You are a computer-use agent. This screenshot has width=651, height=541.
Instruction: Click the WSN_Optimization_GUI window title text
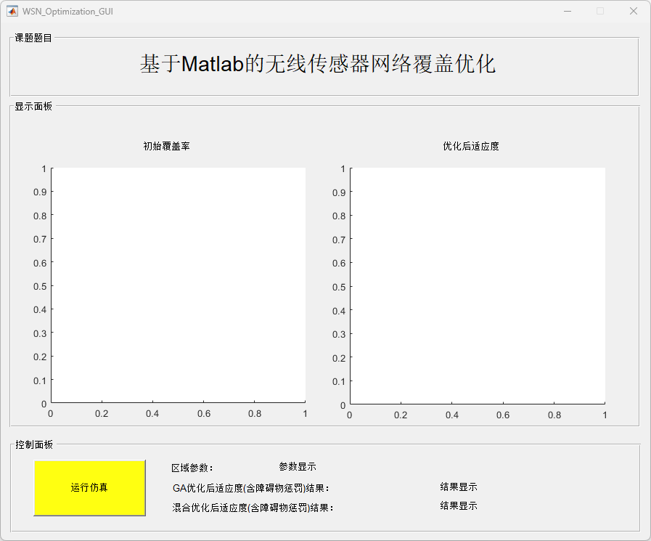(x=67, y=12)
